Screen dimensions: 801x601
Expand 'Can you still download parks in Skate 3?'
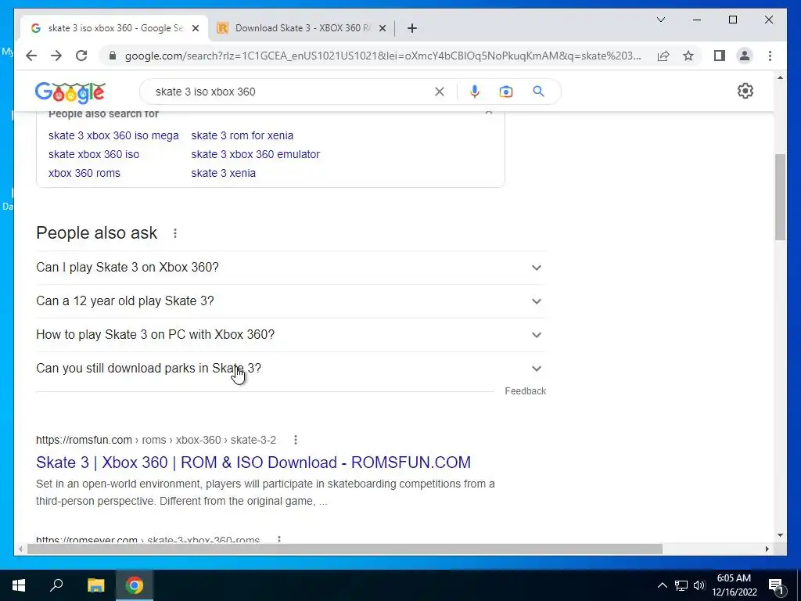tap(291, 369)
